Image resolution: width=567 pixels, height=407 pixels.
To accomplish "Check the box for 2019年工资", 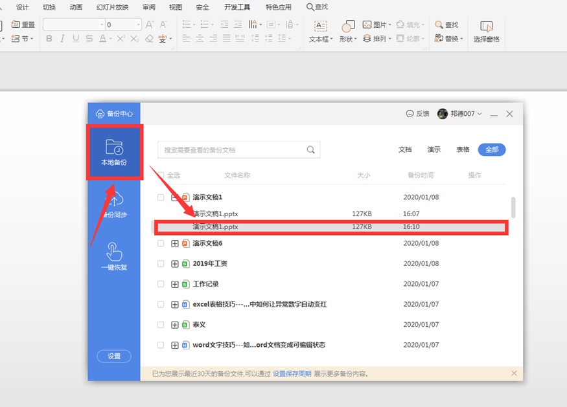I will [x=161, y=263].
